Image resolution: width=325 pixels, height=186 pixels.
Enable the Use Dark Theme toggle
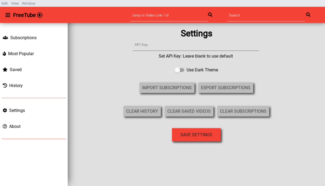click(x=180, y=70)
